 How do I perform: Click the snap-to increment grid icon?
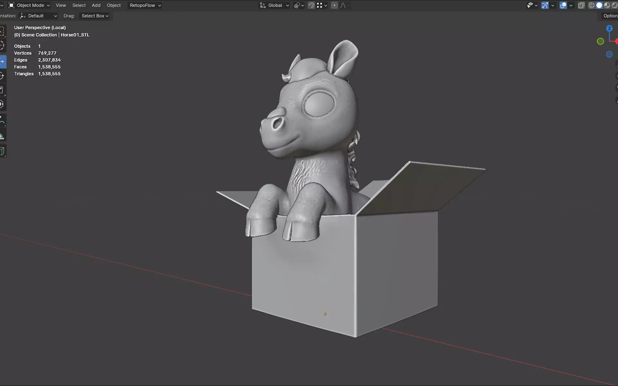coord(319,5)
